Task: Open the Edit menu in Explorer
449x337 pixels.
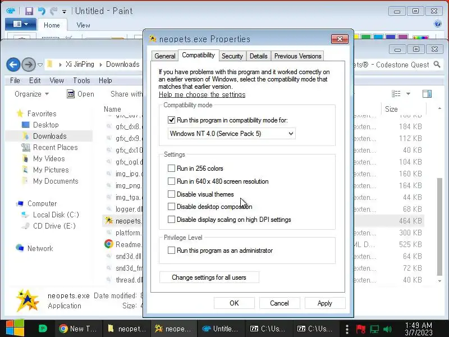Action: pyautogui.click(x=35, y=80)
